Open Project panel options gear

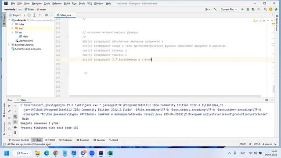click(x=47, y=15)
